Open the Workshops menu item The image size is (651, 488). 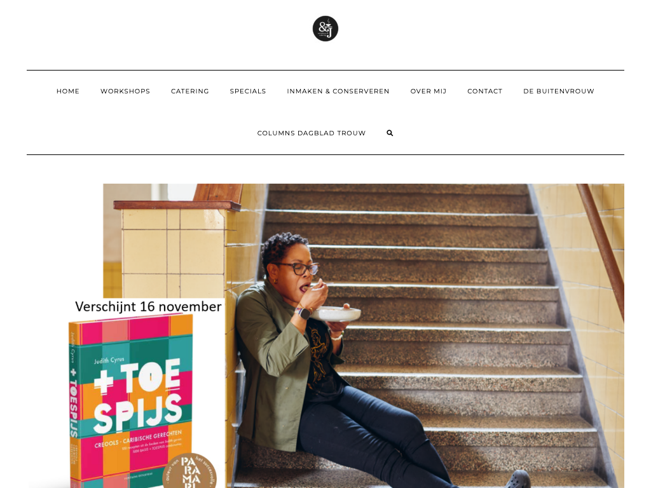(125, 91)
